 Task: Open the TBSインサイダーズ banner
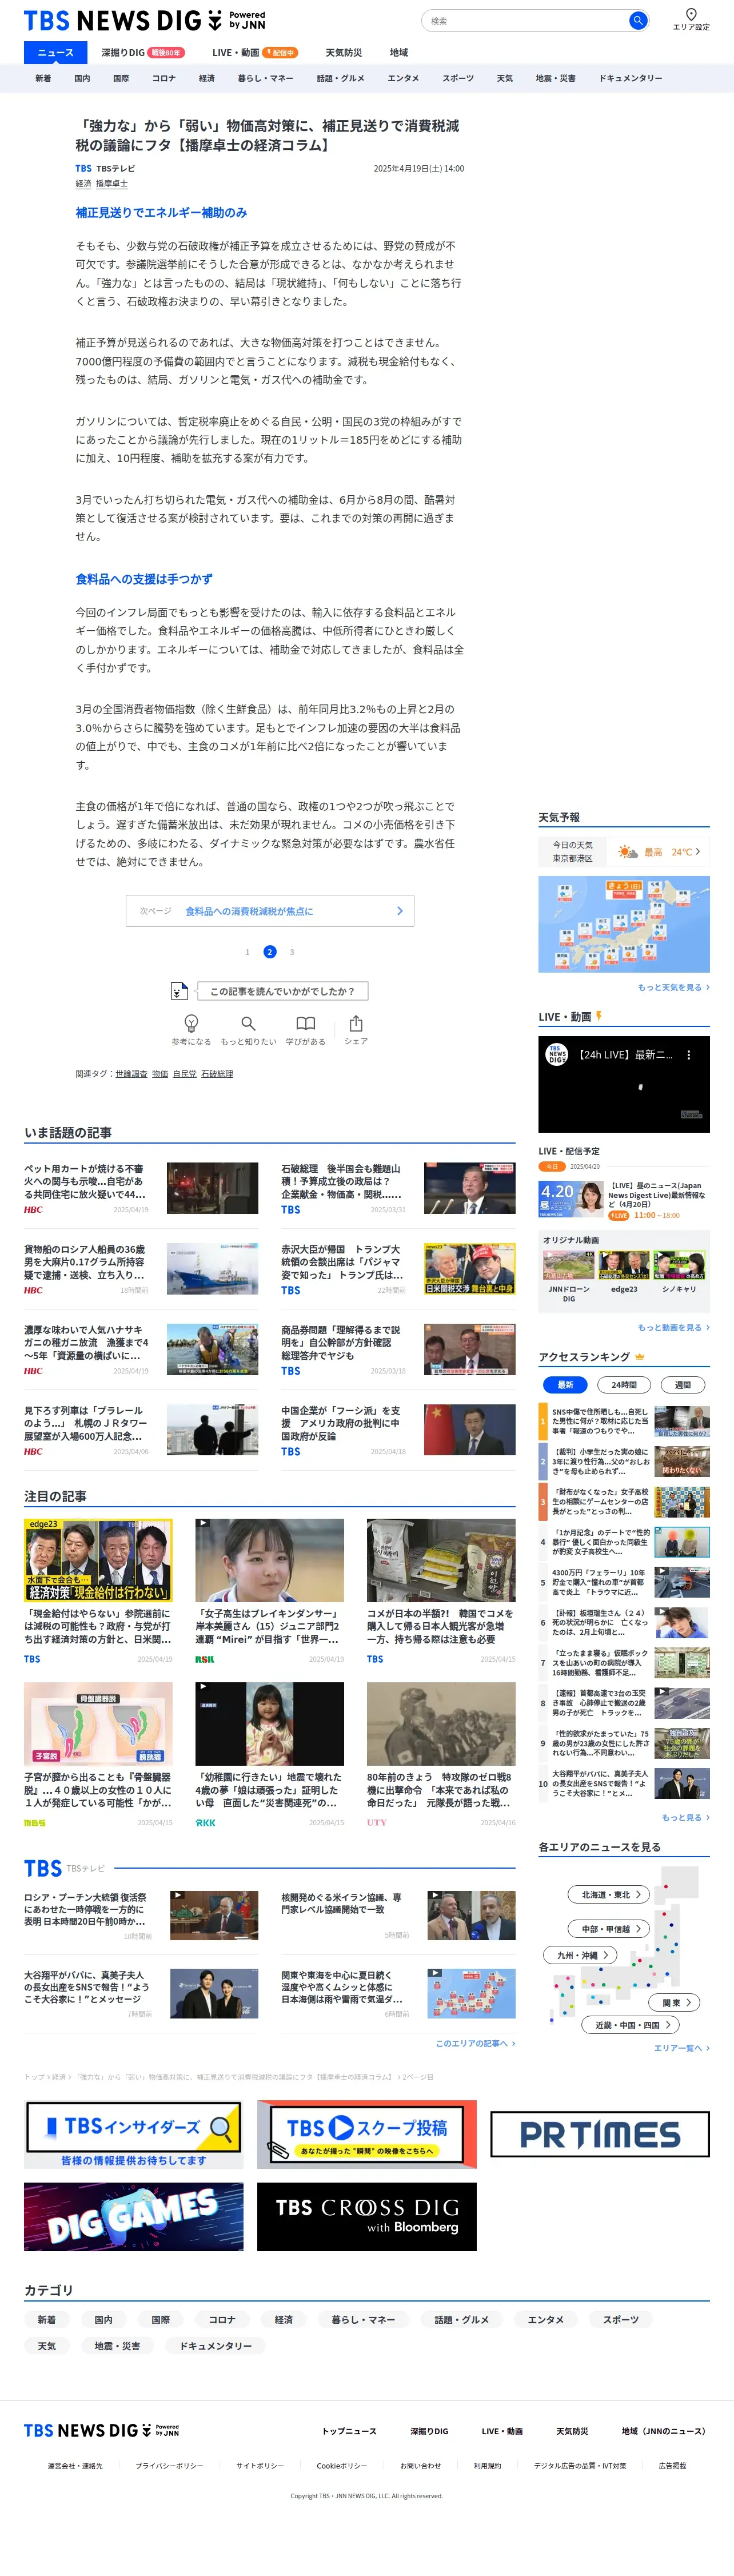coord(133,2134)
